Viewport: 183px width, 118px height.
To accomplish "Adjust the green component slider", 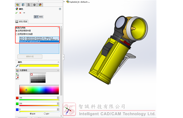I will click(x=39, y=106).
